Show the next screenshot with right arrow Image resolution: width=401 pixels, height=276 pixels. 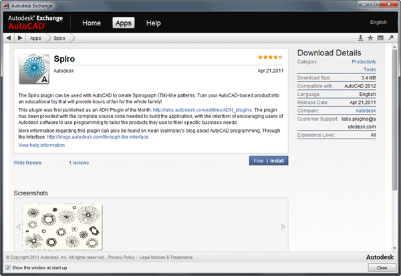pyautogui.click(x=283, y=227)
